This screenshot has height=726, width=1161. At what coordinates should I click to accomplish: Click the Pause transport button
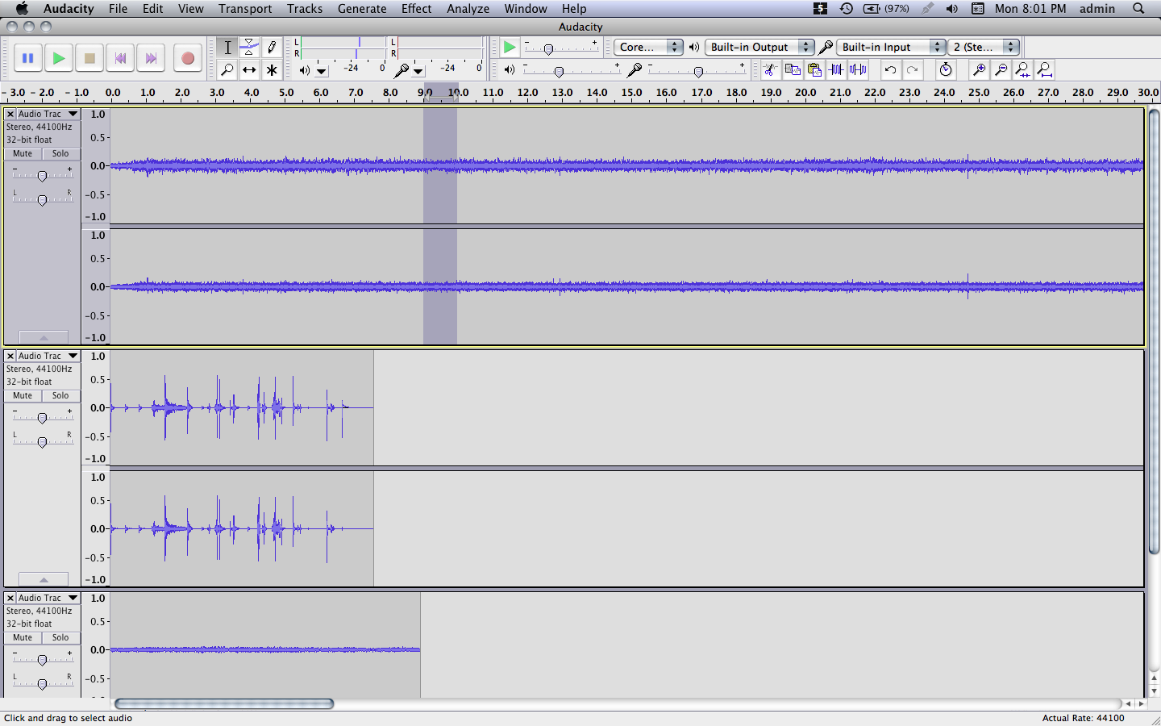(27, 58)
